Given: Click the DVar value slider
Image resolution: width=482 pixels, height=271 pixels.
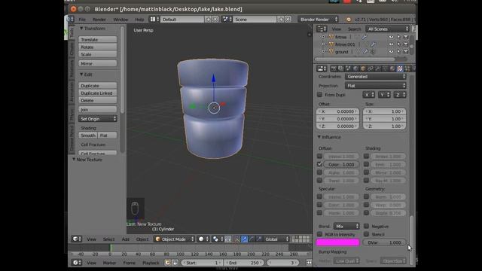Looking at the screenshot, I should (385, 242).
